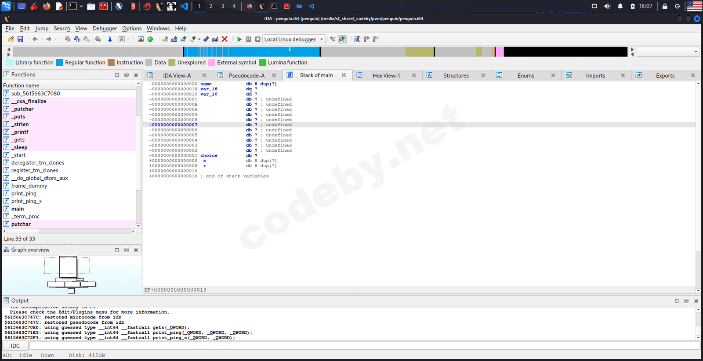Image resolution: width=703 pixels, height=361 pixels.
Task: Click the blue down arrow toolbar icon
Action: click(110, 39)
